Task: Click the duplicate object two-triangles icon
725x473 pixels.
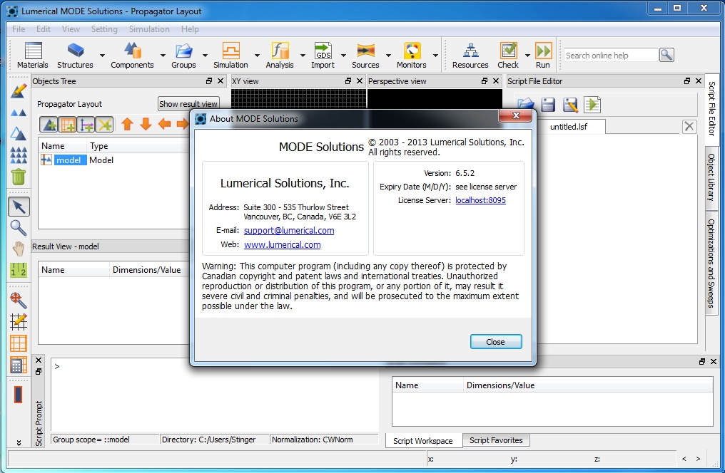Action: click(x=19, y=112)
